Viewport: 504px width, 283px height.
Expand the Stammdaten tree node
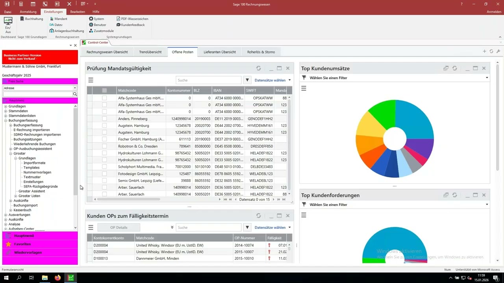pyautogui.click(x=6, y=111)
